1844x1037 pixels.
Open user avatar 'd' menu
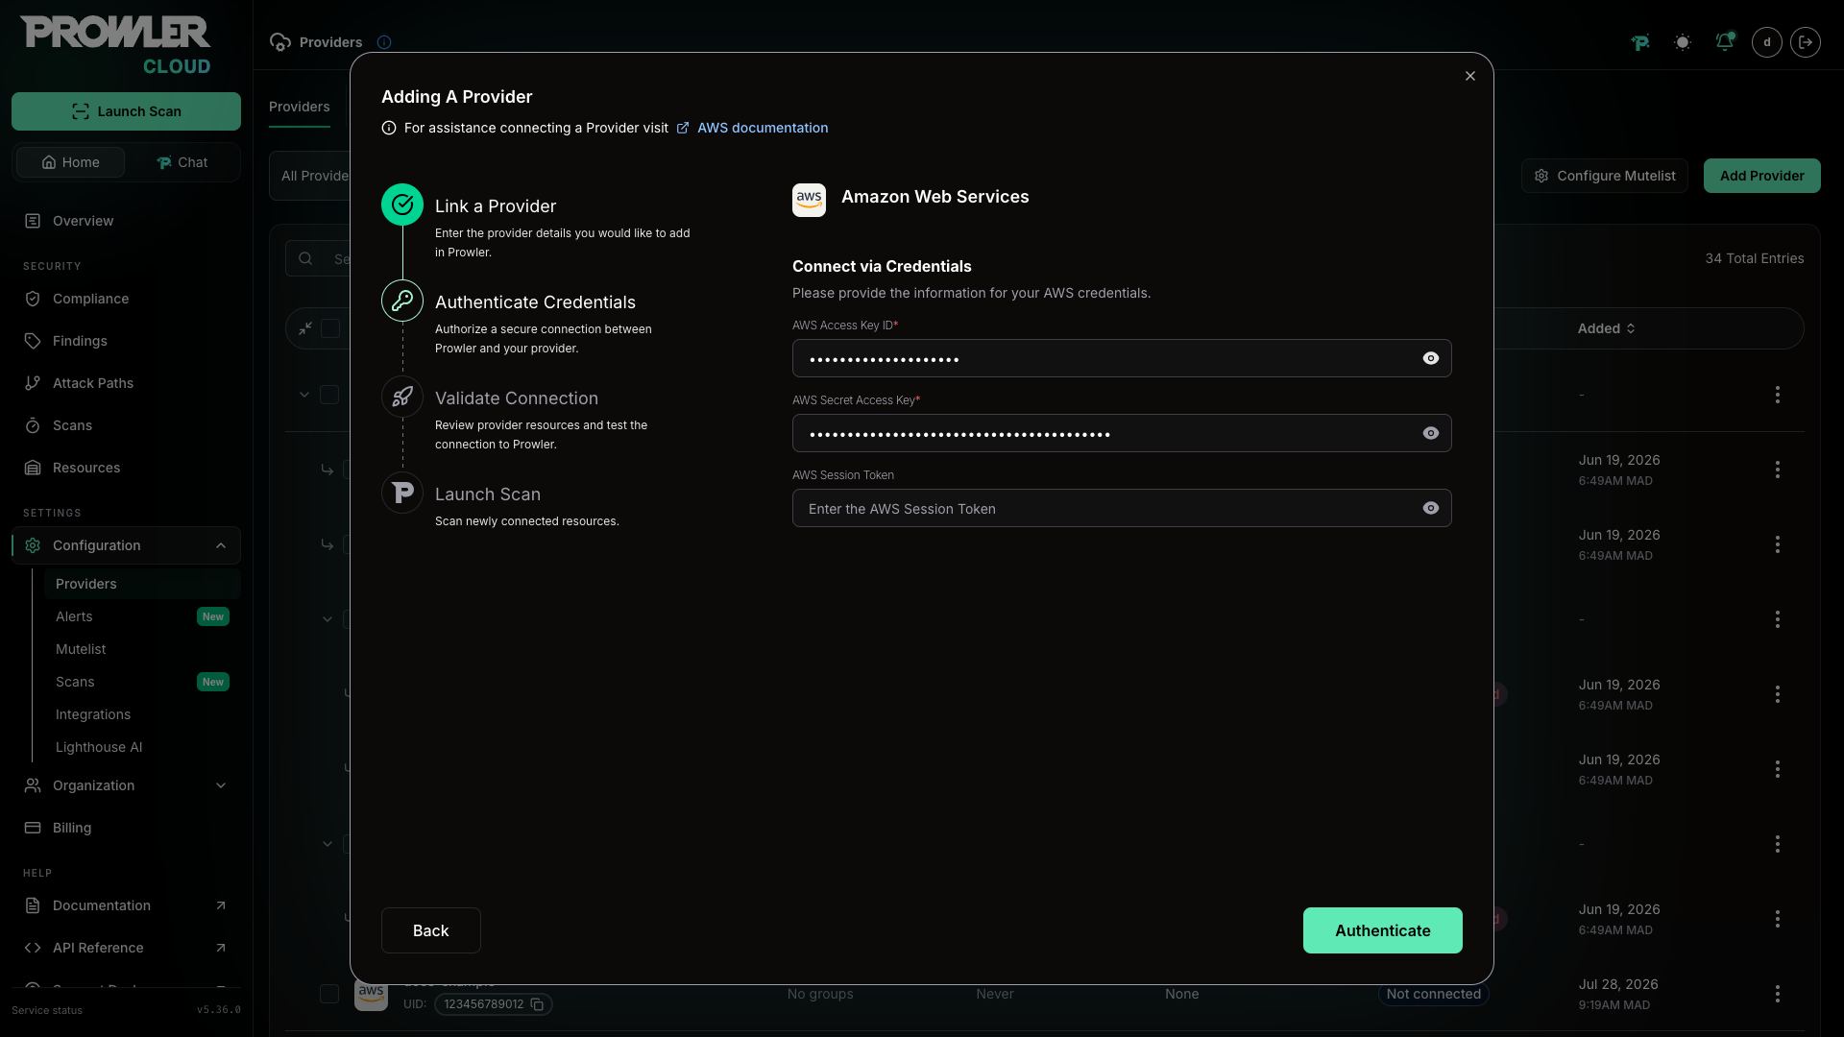coord(1767,42)
